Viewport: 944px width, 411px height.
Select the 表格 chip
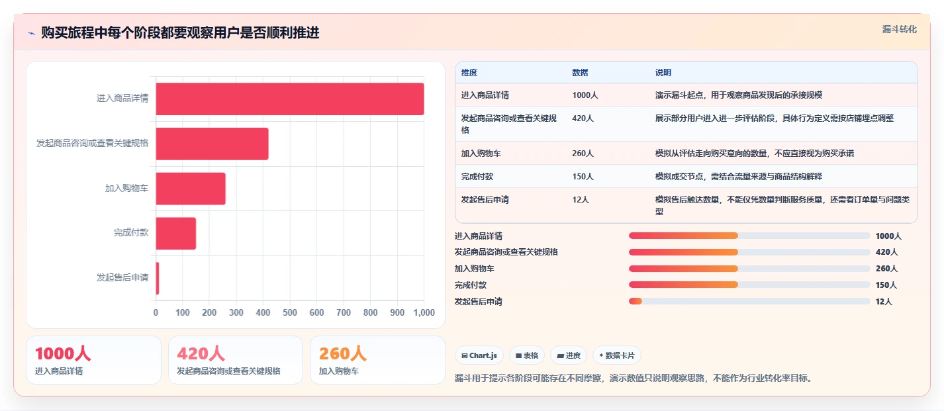527,355
